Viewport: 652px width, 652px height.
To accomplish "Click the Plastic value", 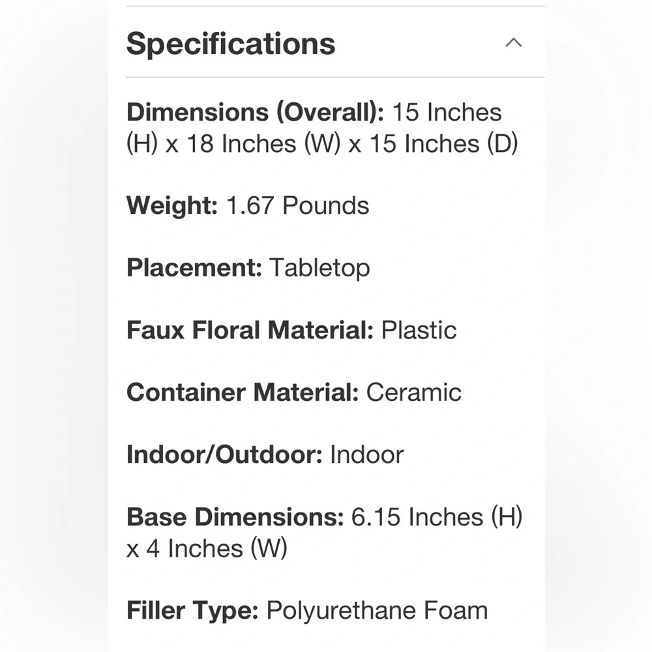I will (x=419, y=330).
